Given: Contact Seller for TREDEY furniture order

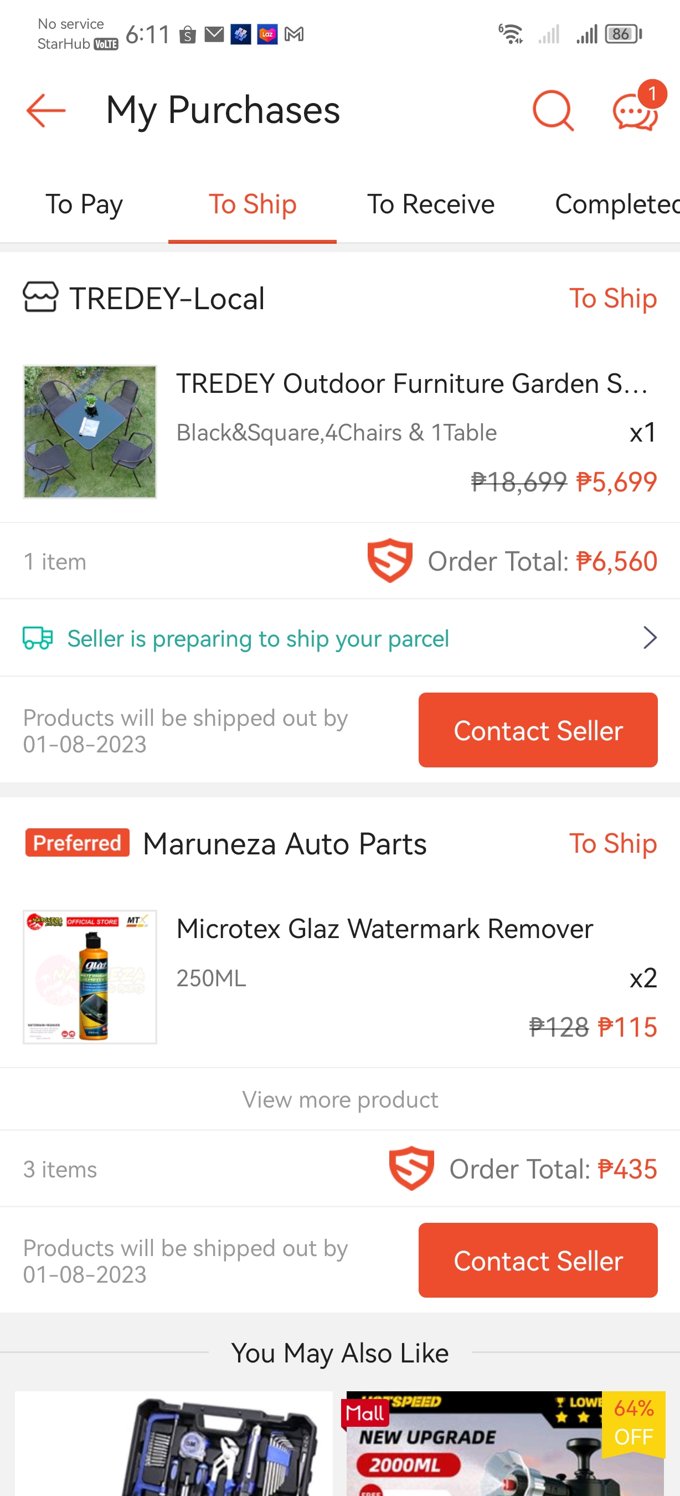Looking at the screenshot, I should point(538,730).
